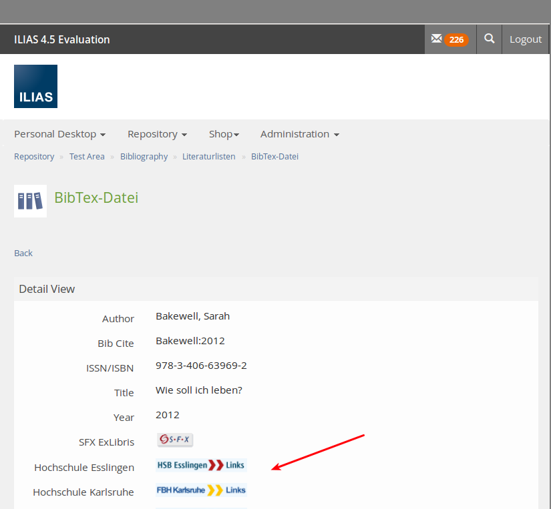Viewport: 551px width, 509px height.
Task: Log out using the Logout button
Action: tap(526, 39)
